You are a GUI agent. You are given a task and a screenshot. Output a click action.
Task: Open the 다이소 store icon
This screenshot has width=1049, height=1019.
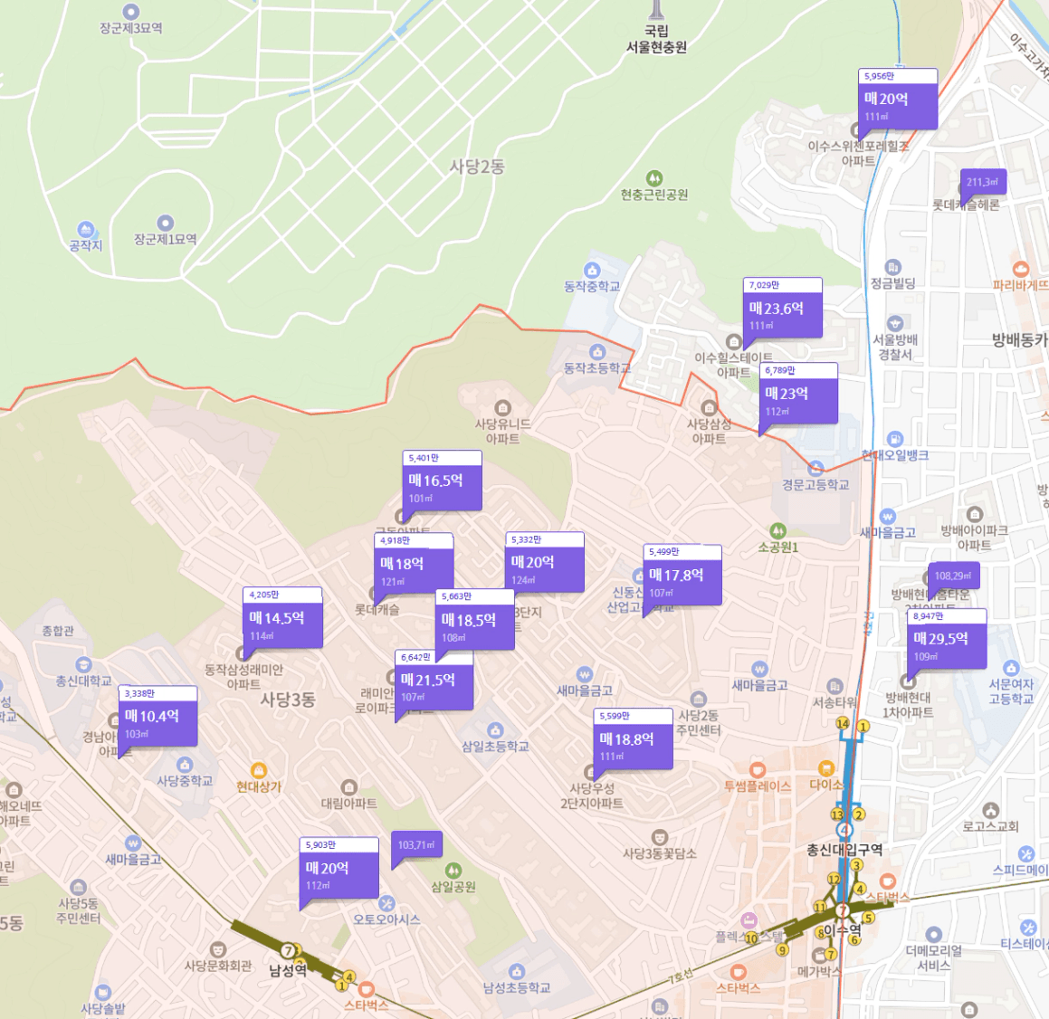click(x=827, y=768)
